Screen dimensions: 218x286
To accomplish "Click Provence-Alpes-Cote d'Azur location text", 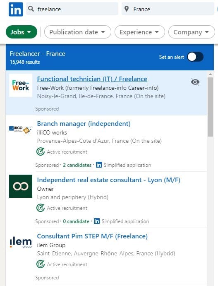I will click(x=99, y=141).
